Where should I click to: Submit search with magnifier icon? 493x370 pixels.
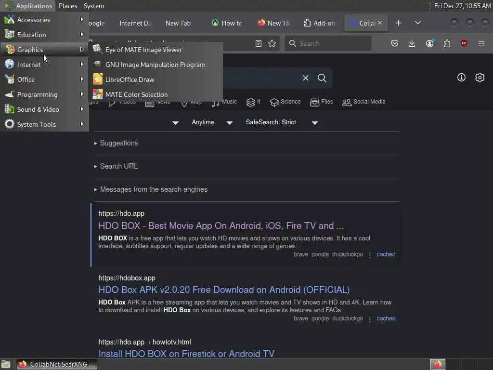point(322,78)
